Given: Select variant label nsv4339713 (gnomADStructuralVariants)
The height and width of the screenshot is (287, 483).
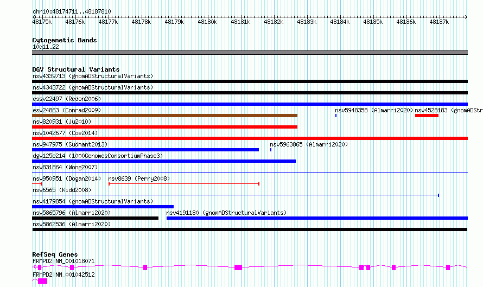Looking at the screenshot, I should (93, 76).
